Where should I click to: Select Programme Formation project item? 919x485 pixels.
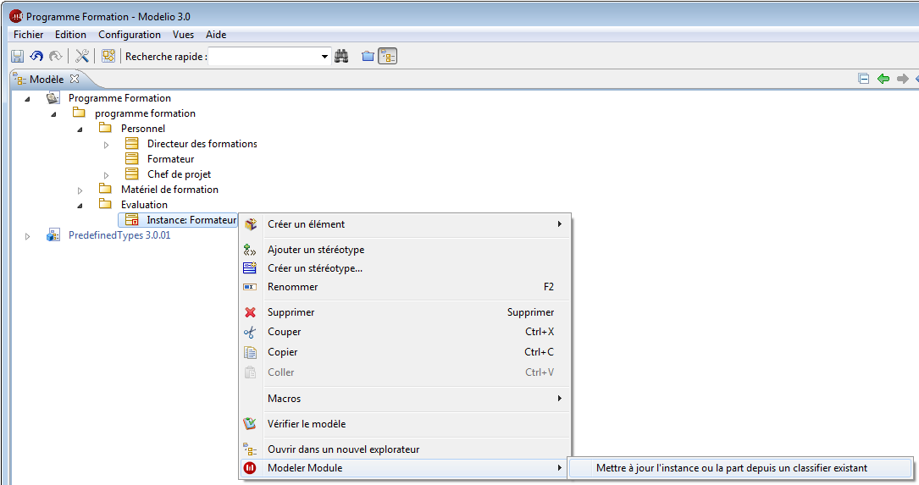119,98
